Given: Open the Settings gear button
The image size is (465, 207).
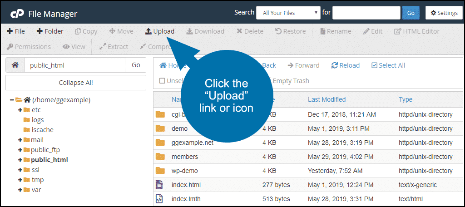Looking at the screenshot, I should [x=444, y=13].
